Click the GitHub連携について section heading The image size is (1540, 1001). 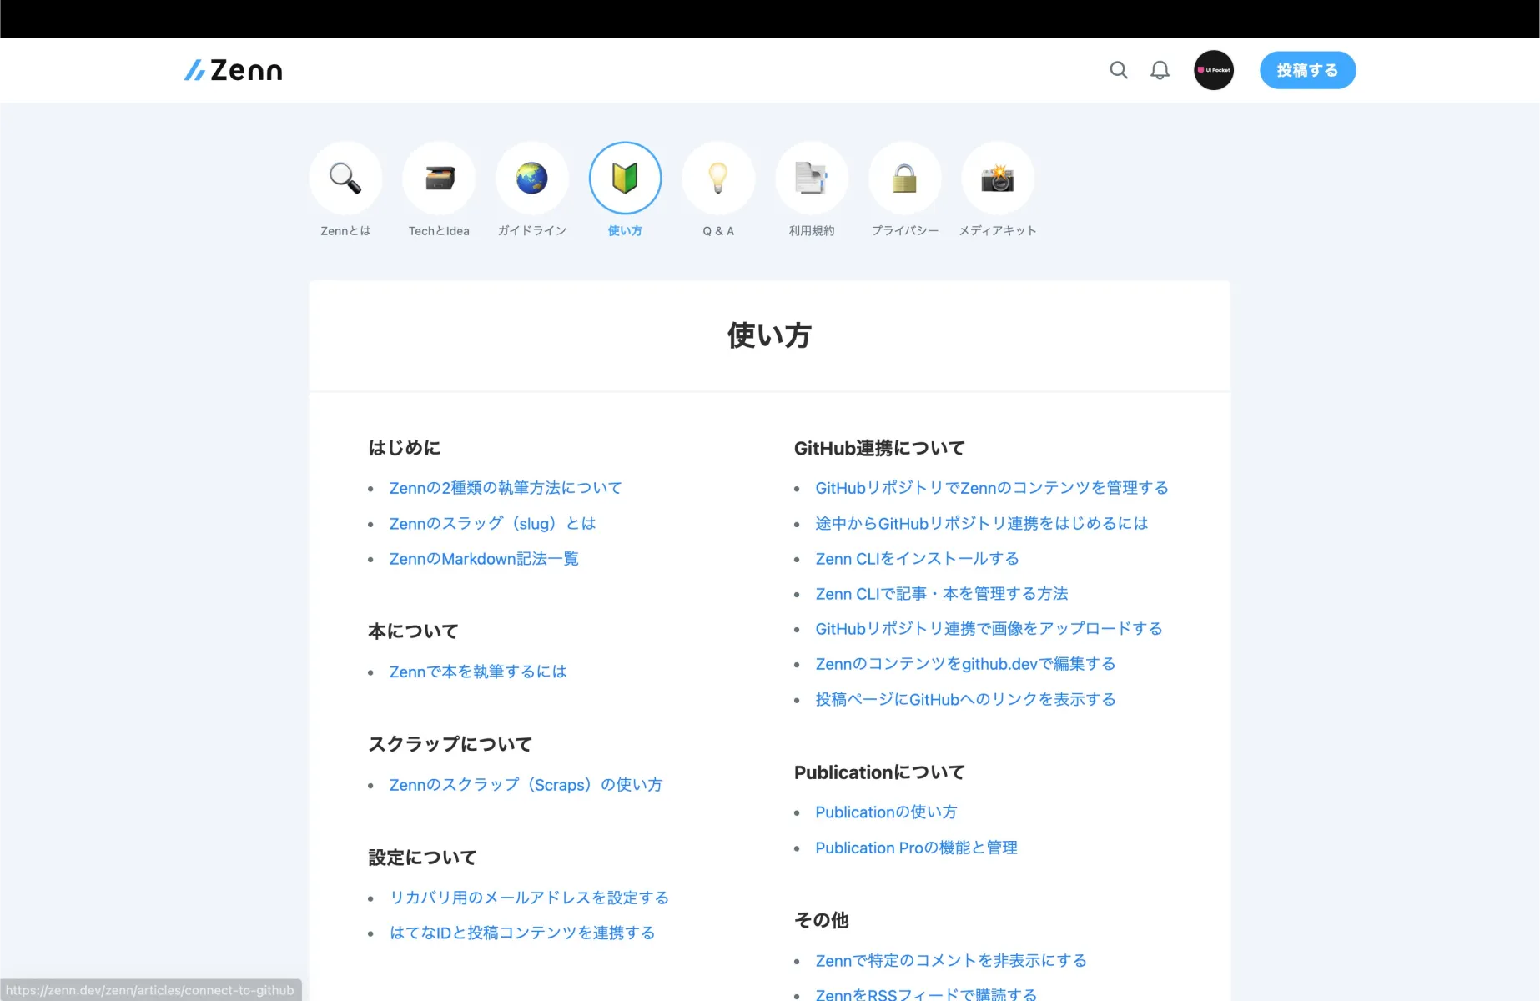click(x=879, y=448)
